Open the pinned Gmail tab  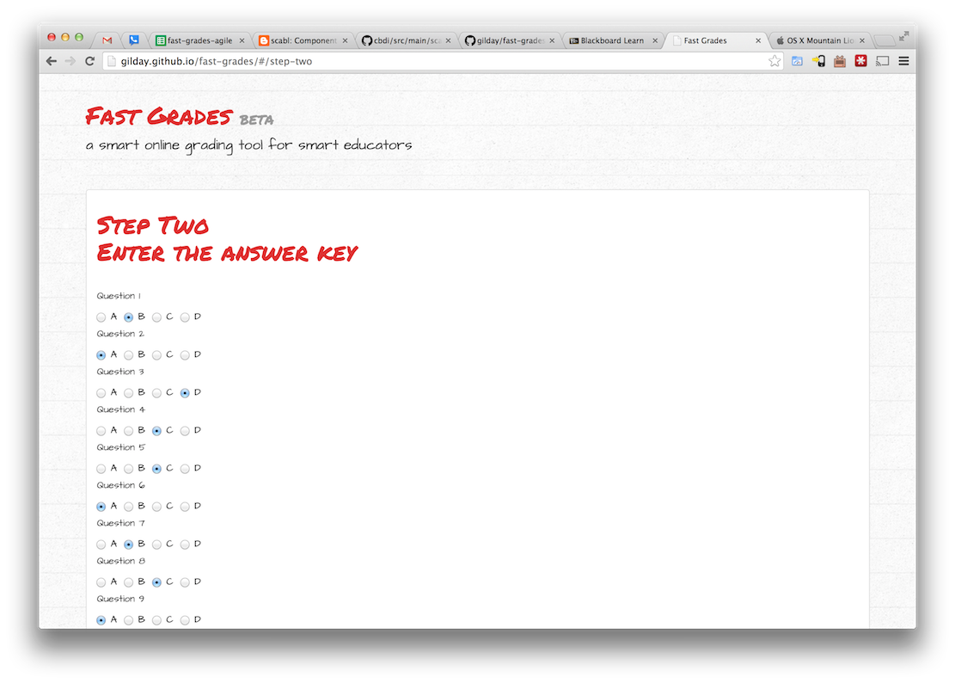[107, 40]
